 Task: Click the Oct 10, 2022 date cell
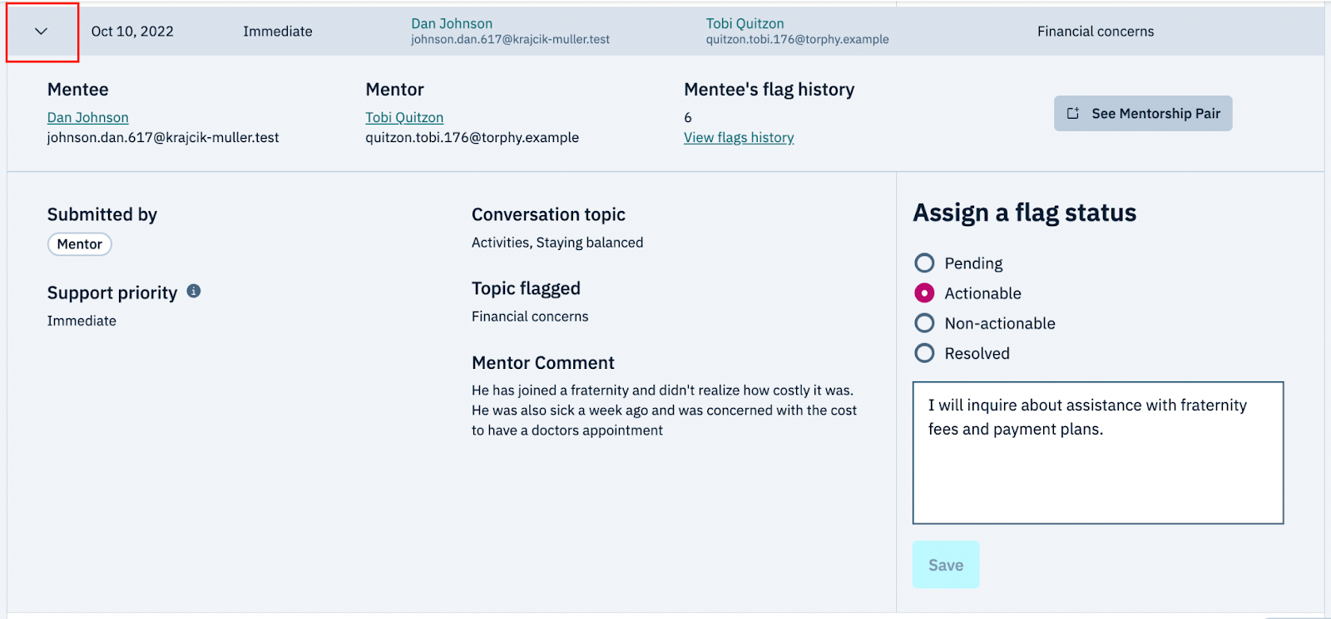(x=132, y=32)
